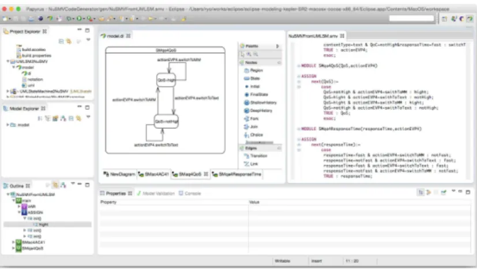Select the QoS=high state in diagram
The width and height of the screenshot is (477, 271).
[166, 80]
